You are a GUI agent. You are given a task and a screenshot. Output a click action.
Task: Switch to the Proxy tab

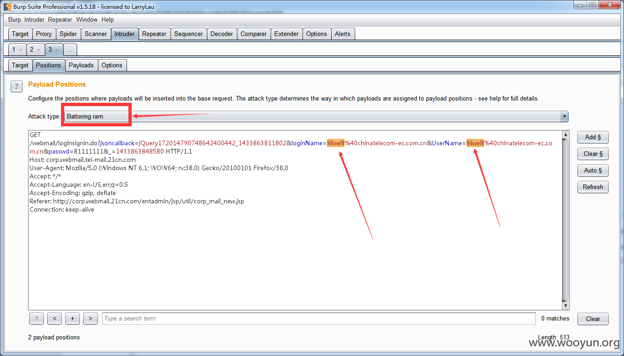[x=44, y=34]
